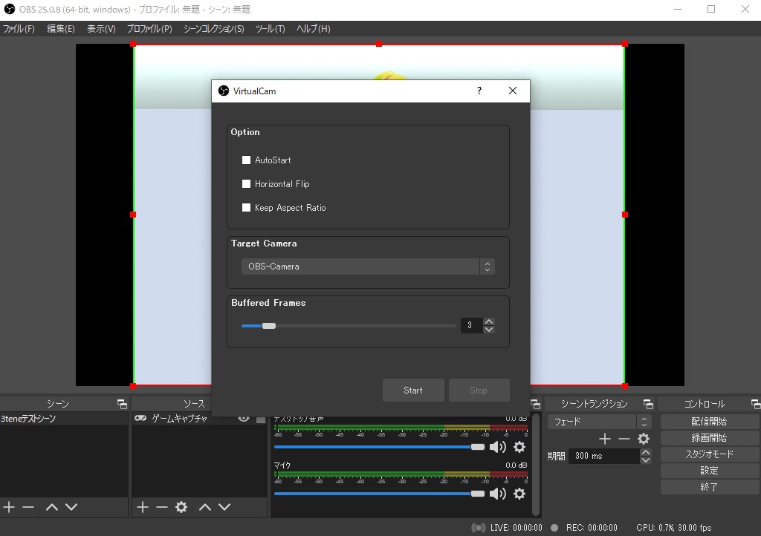Open the Target Camera OBS-Camera dropdown
761x536 pixels.
(x=368, y=267)
